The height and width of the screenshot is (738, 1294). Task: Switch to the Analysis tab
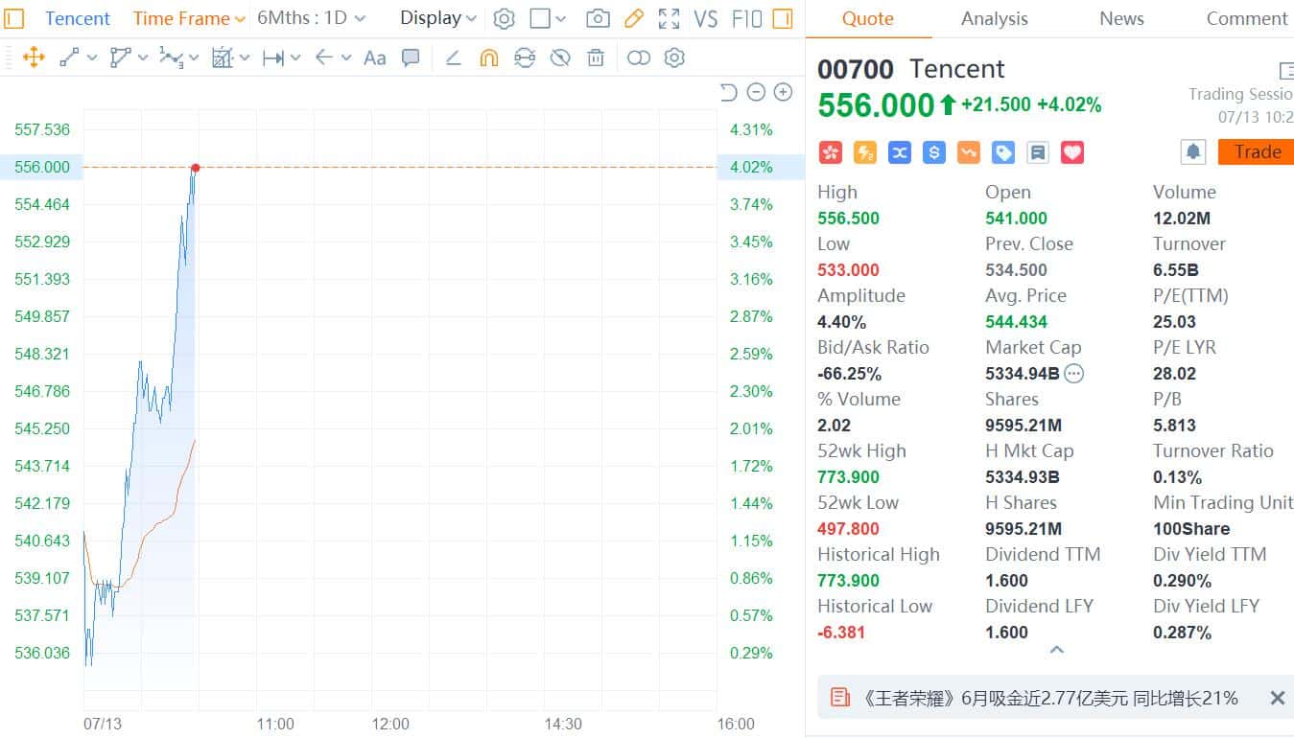click(994, 18)
